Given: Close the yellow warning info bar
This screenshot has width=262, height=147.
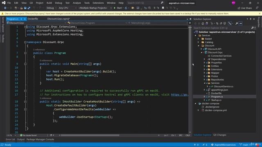Looking at the screenshot, I should pyautogui.click(x=260, y=13).
